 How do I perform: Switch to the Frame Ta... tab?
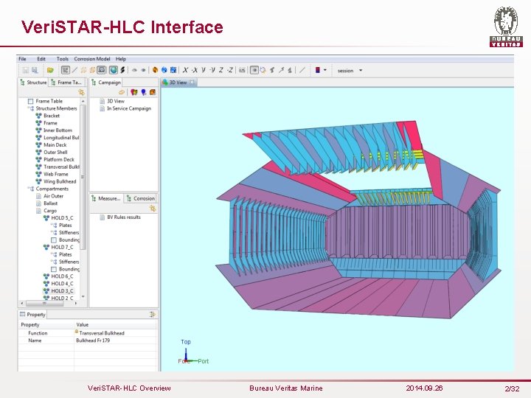coord(66,83)
